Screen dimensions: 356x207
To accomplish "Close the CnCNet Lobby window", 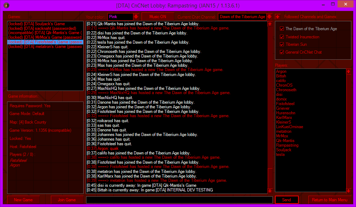I will point(346,4).
